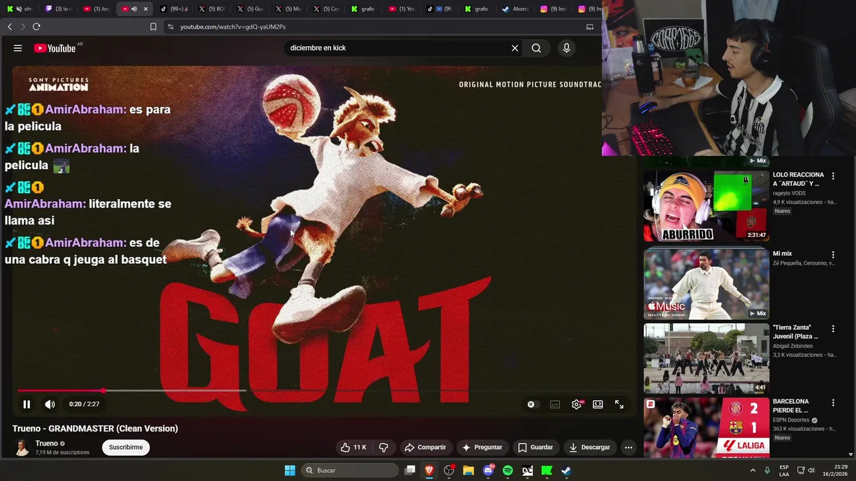Open the Mi mix playlist thumbnail
Viewport: 856px width, 481px height.
(706, 284)
